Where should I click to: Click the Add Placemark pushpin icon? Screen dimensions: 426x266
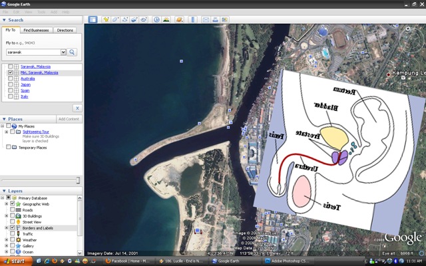tap(106, 19)
